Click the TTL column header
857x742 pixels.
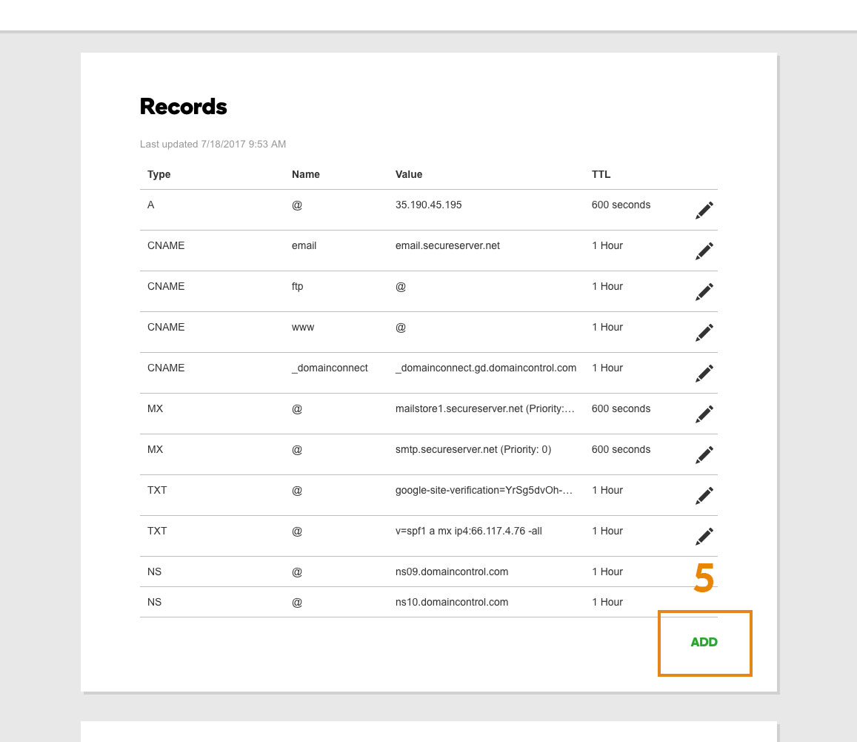tap(601, 174)
